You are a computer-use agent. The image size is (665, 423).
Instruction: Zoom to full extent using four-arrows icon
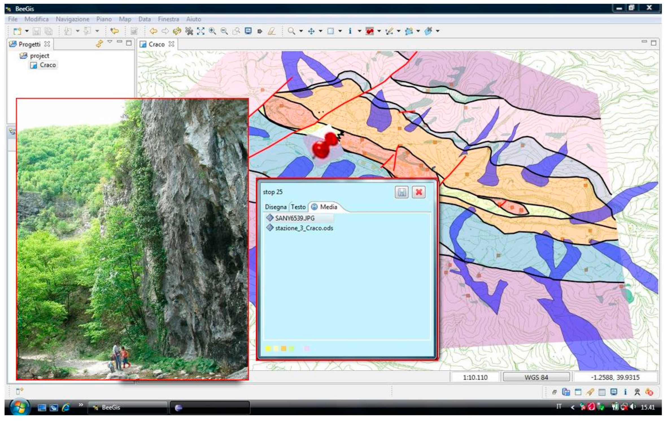200,31
